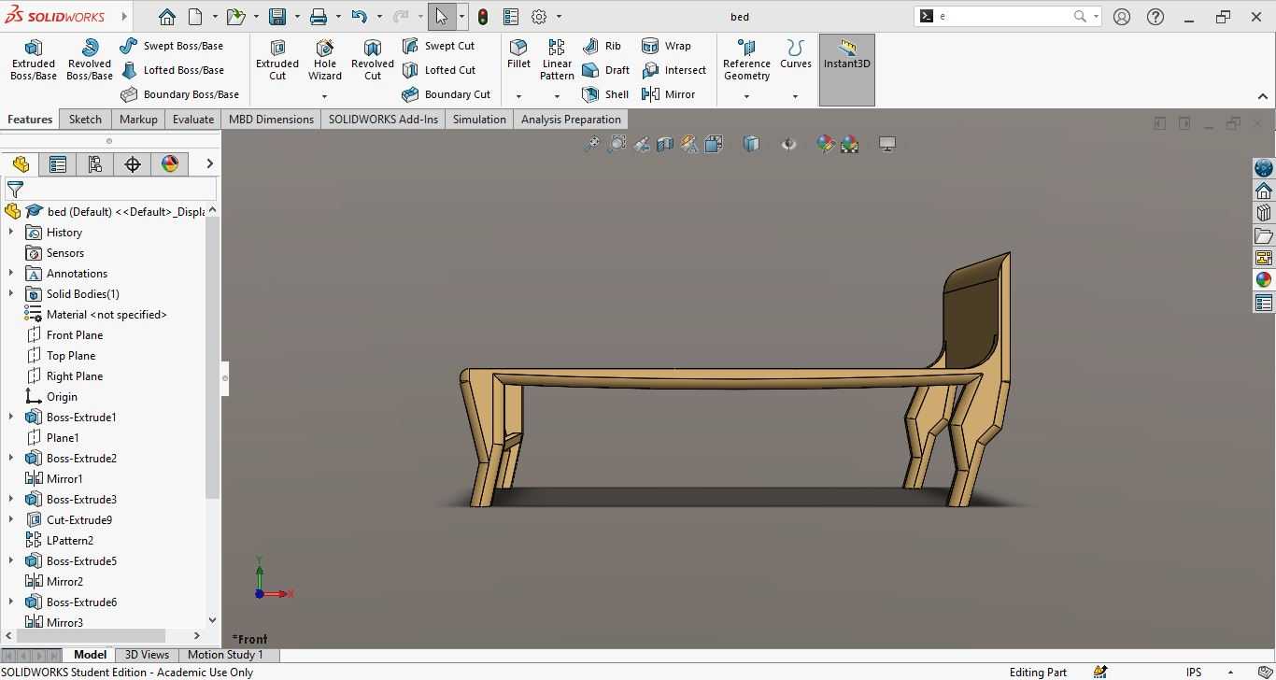1276x680 pixels.
Task: Expand the History tree node
Action: pos(11,232)
